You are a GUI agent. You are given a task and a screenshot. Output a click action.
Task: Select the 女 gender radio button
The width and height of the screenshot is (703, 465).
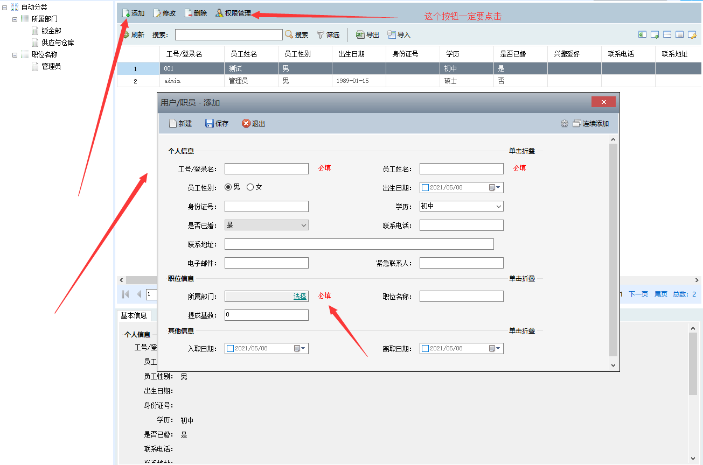(250, 187)
